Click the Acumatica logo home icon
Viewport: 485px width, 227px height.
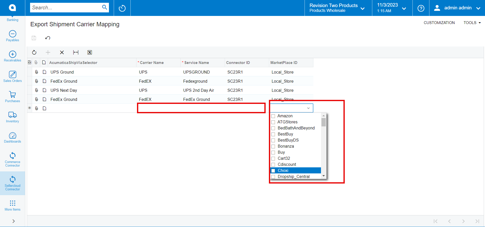click(12, 8)
